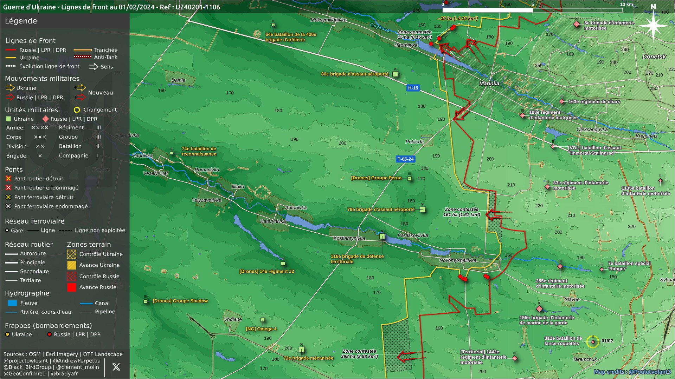The height and width of the screenshot is (379, 675).
Task: Click the map scale bar
Action: (x=532, y=10)
